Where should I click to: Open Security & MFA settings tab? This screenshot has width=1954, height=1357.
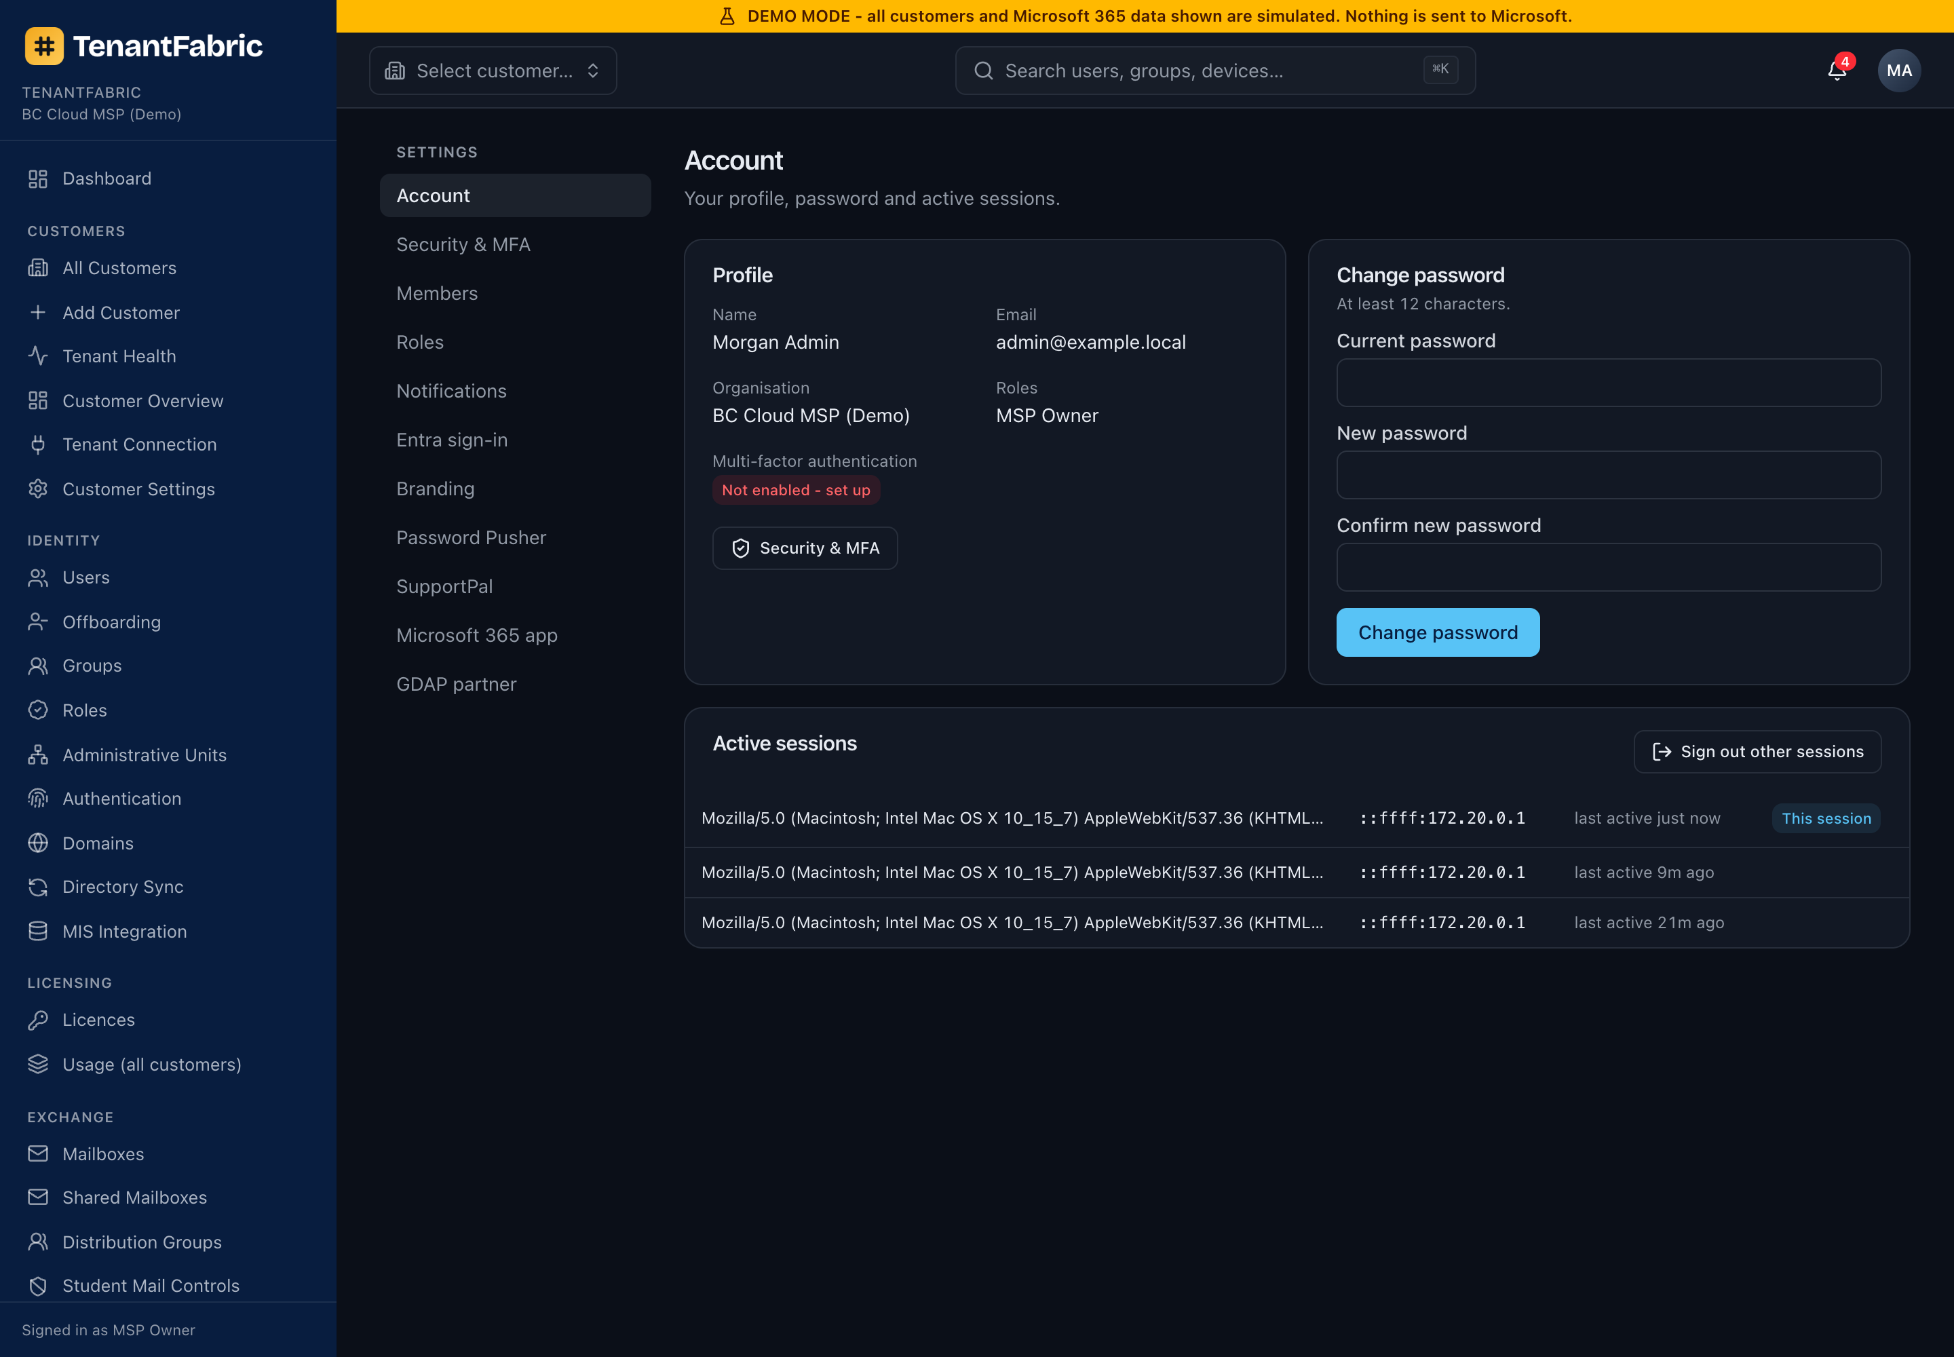tap(515, 245)
